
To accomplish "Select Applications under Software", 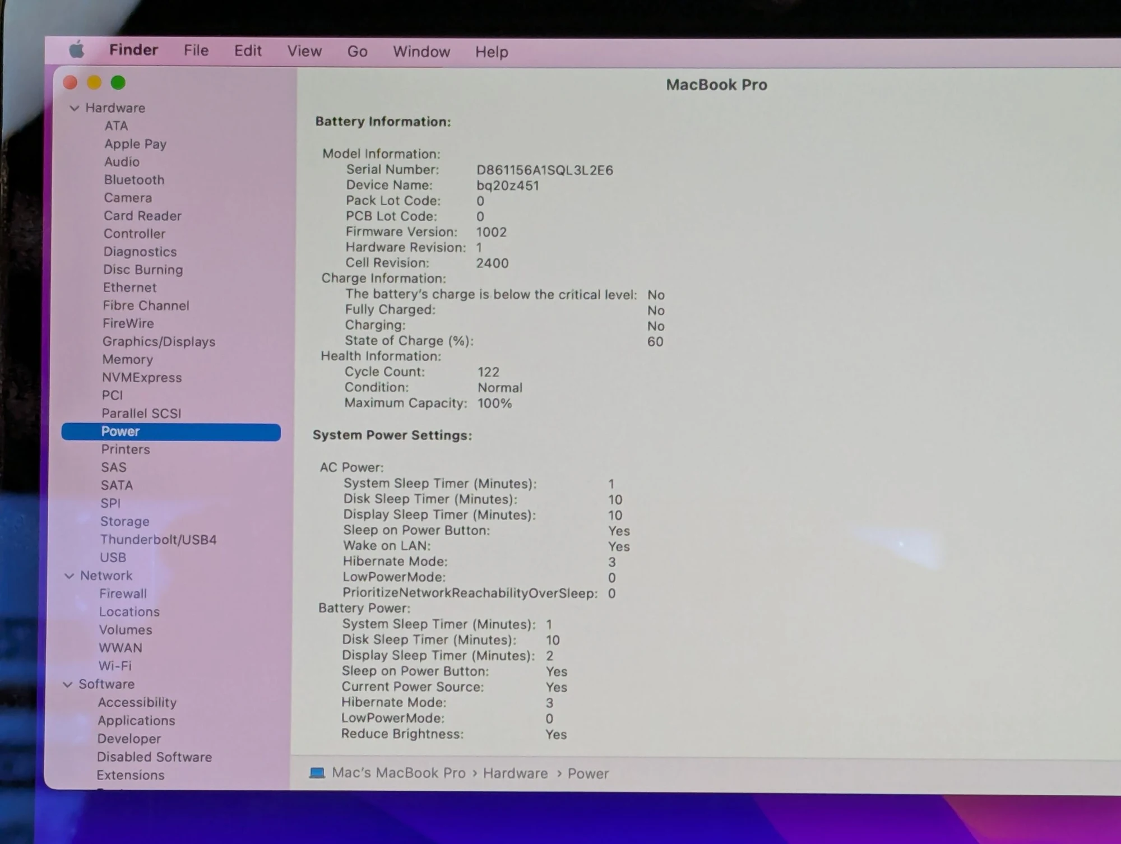I will pyautogui.click(x=136, y=721).
